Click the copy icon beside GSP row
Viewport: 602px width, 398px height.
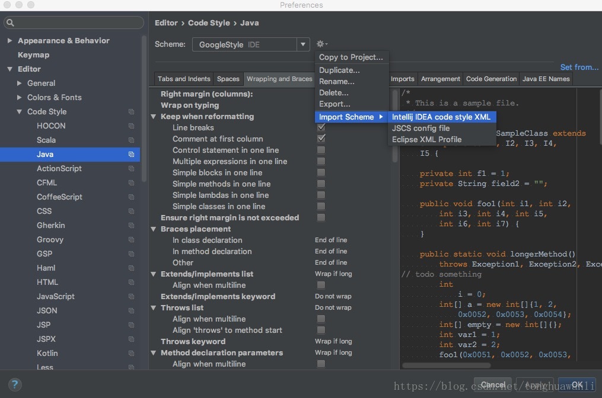point(131,253)
